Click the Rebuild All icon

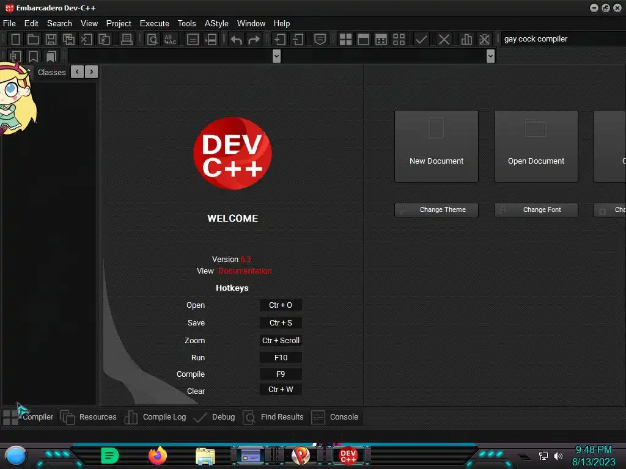[399, 39]
